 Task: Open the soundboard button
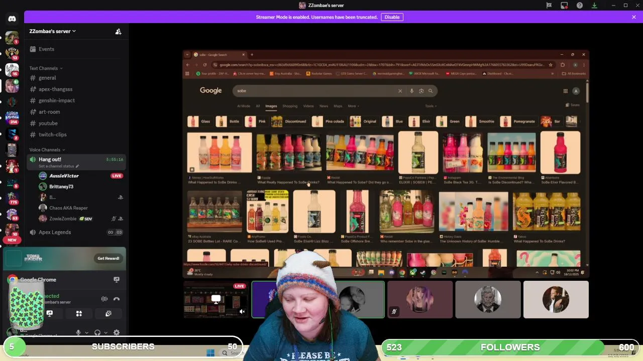[108, 313]
